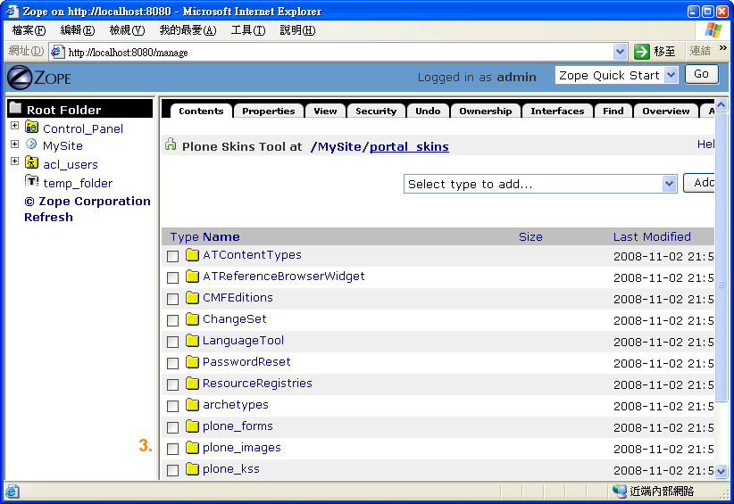This screenshot has width=734, height=504.
Task: Open the address bar history dropdown
Action: point(620,52)
